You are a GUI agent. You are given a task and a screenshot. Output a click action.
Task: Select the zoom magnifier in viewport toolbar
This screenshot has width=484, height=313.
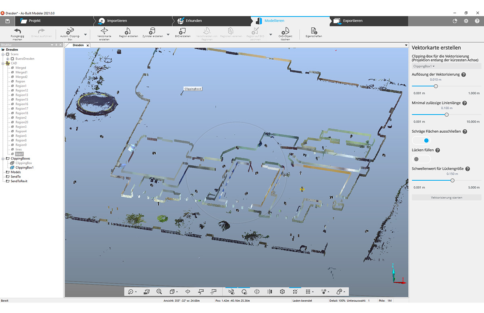159,291
